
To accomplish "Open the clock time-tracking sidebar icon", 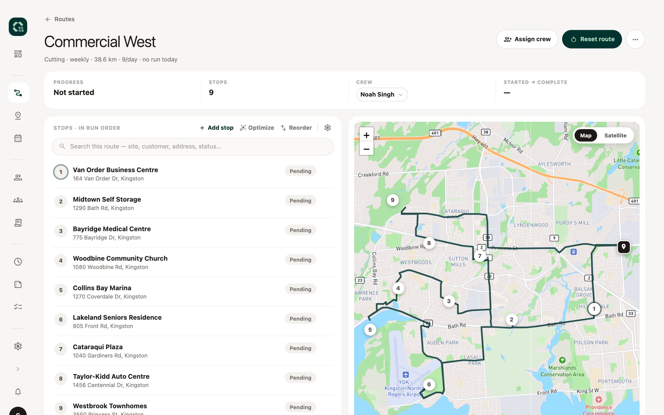I will (18, 262).
